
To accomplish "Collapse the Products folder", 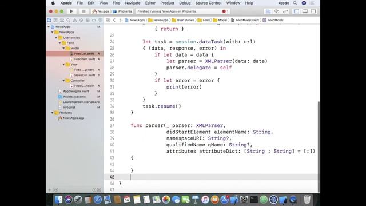I will (52, 113).
